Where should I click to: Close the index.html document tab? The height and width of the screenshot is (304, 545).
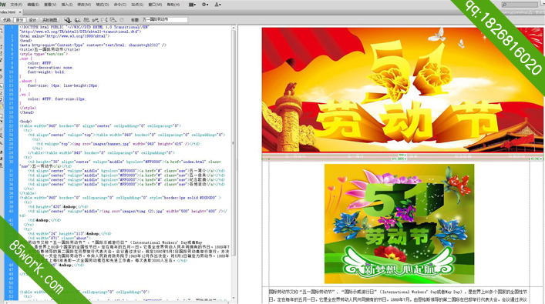pos(20,12)
